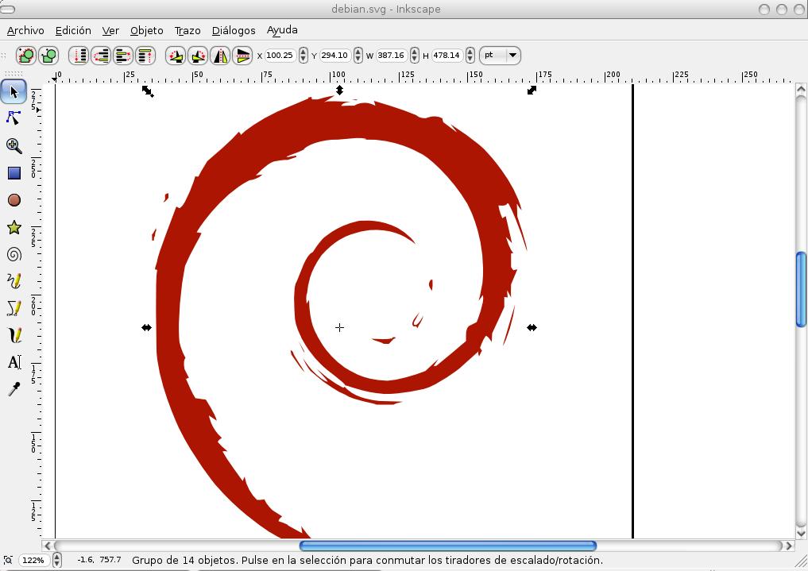Select the ellipse tool
This screenshot has width=808, height=571.
coord(14,200)
